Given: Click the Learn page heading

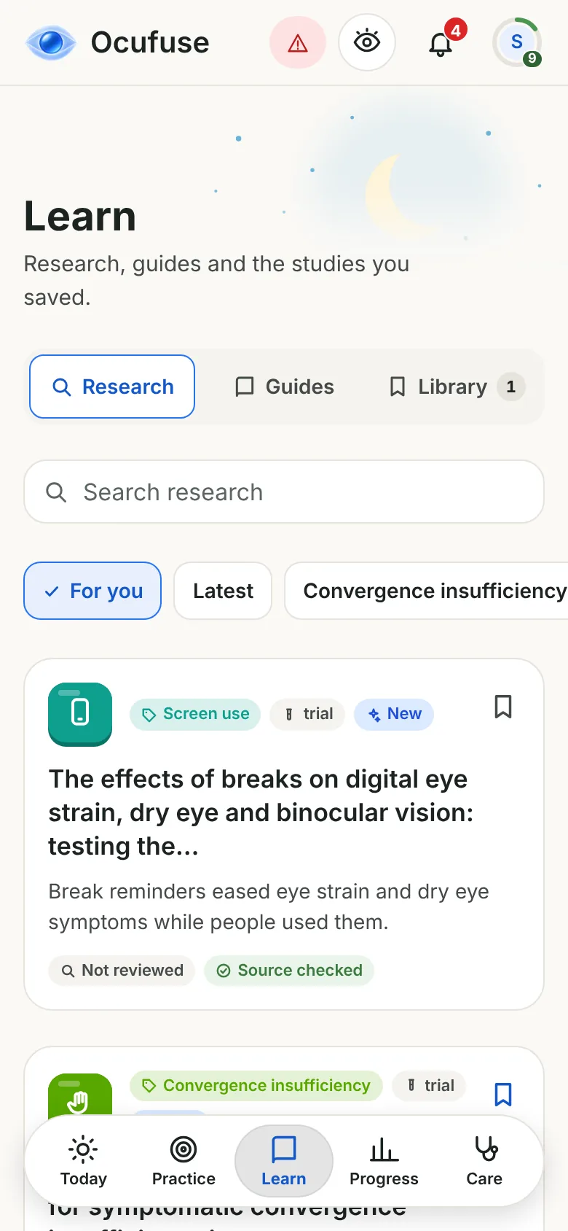Looking at the screenshot, I should tap(80, 216).
